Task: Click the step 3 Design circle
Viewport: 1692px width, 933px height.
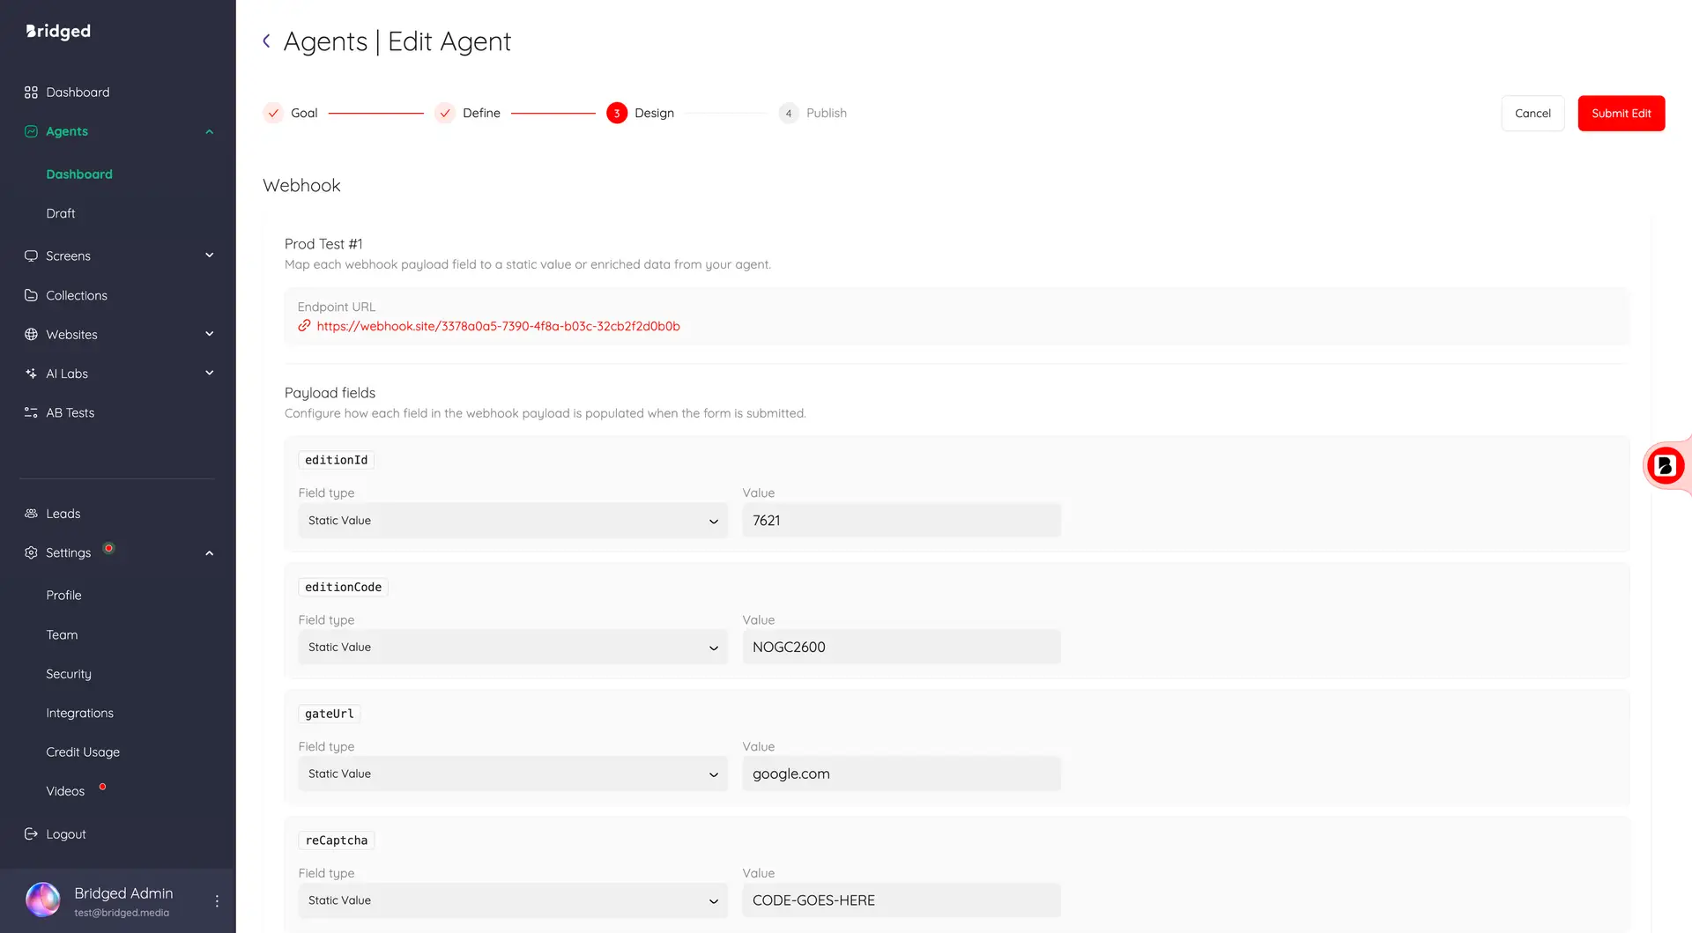Action: (x=617, y=113)
